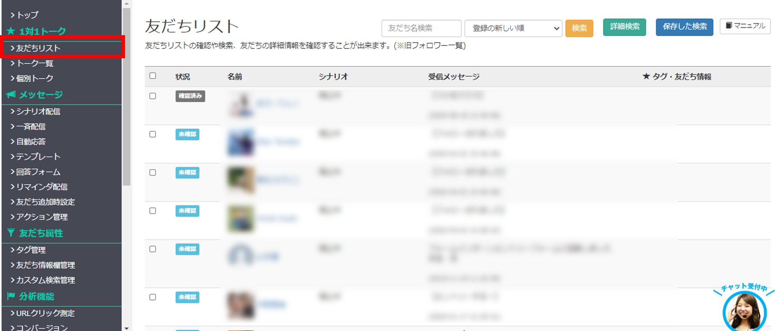Click the sidebar scrollbar down arrow
783x331 pixels.
point(126,328)
